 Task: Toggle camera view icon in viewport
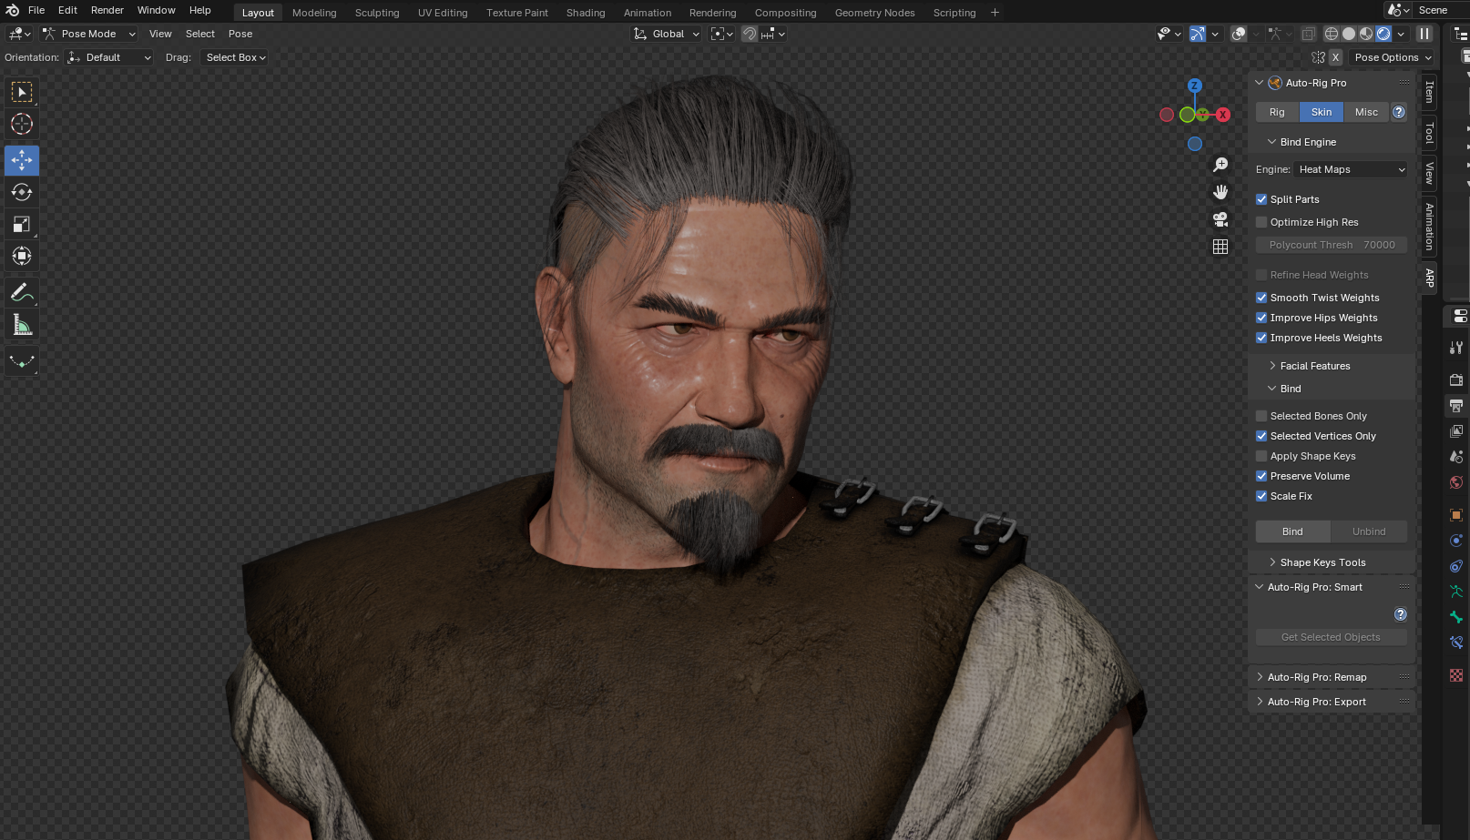click(x=1220, y=219)
